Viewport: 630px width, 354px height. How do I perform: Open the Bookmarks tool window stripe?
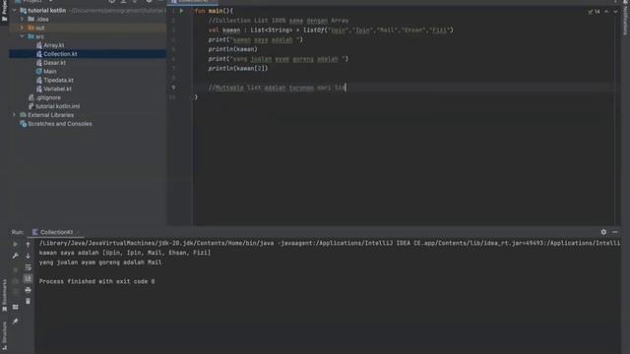pyautogui.click(x=4, y=295)
